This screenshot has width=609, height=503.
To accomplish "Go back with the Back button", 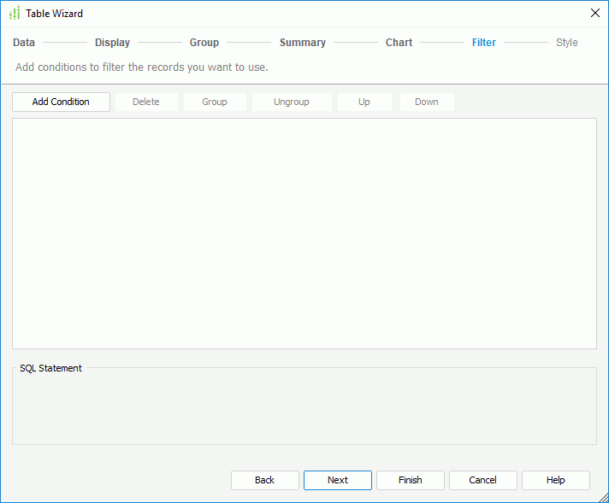I will click(265, 480).
